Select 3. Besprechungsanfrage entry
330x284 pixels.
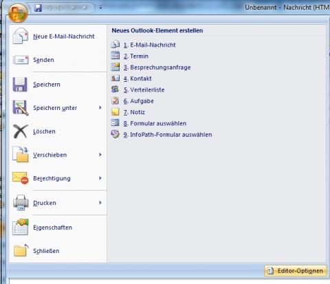tap(157, 67)
